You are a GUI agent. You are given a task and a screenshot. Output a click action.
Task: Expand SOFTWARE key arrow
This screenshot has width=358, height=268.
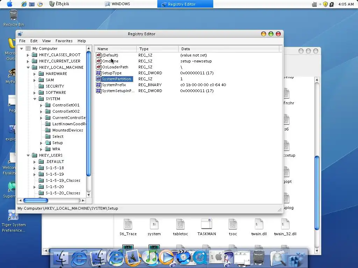coord(35,93)
